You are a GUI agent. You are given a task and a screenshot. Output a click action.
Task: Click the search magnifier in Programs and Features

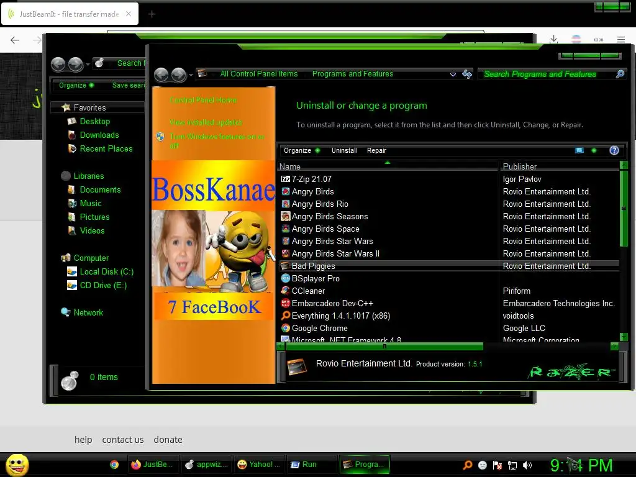pos(620,74)
